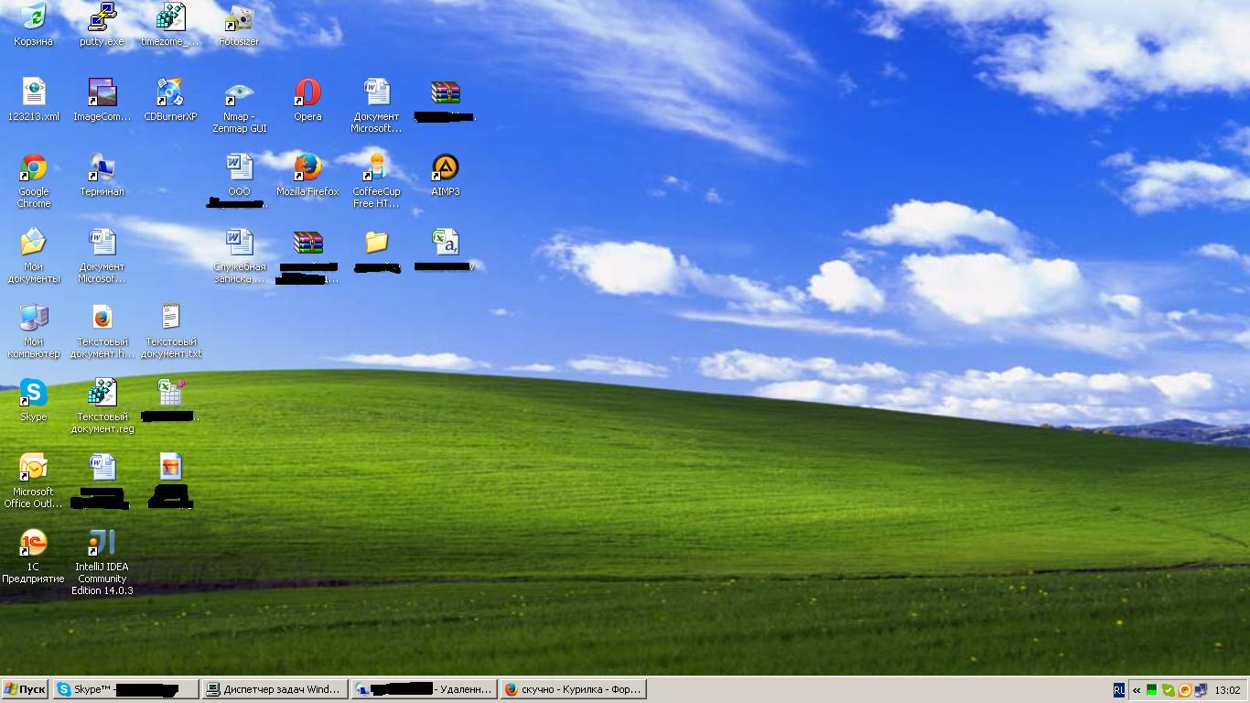This screenshot has height=703, width=1250.
Task: Launch the Skype desktop shortcut
Action: click(33, 392)
